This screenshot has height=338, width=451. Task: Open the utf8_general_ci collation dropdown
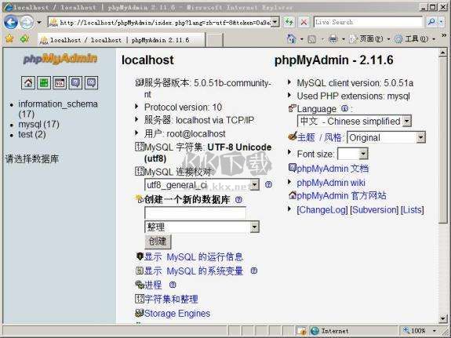pos(202,185)
